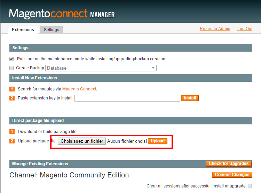
Task: Click step 2 badge beside Paste extension key
Action: click(12, 98)
